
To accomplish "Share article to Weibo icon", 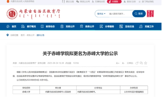I will [x=137, y=63].
